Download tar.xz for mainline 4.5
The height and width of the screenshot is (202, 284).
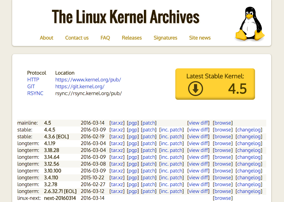tap(117, 123)
